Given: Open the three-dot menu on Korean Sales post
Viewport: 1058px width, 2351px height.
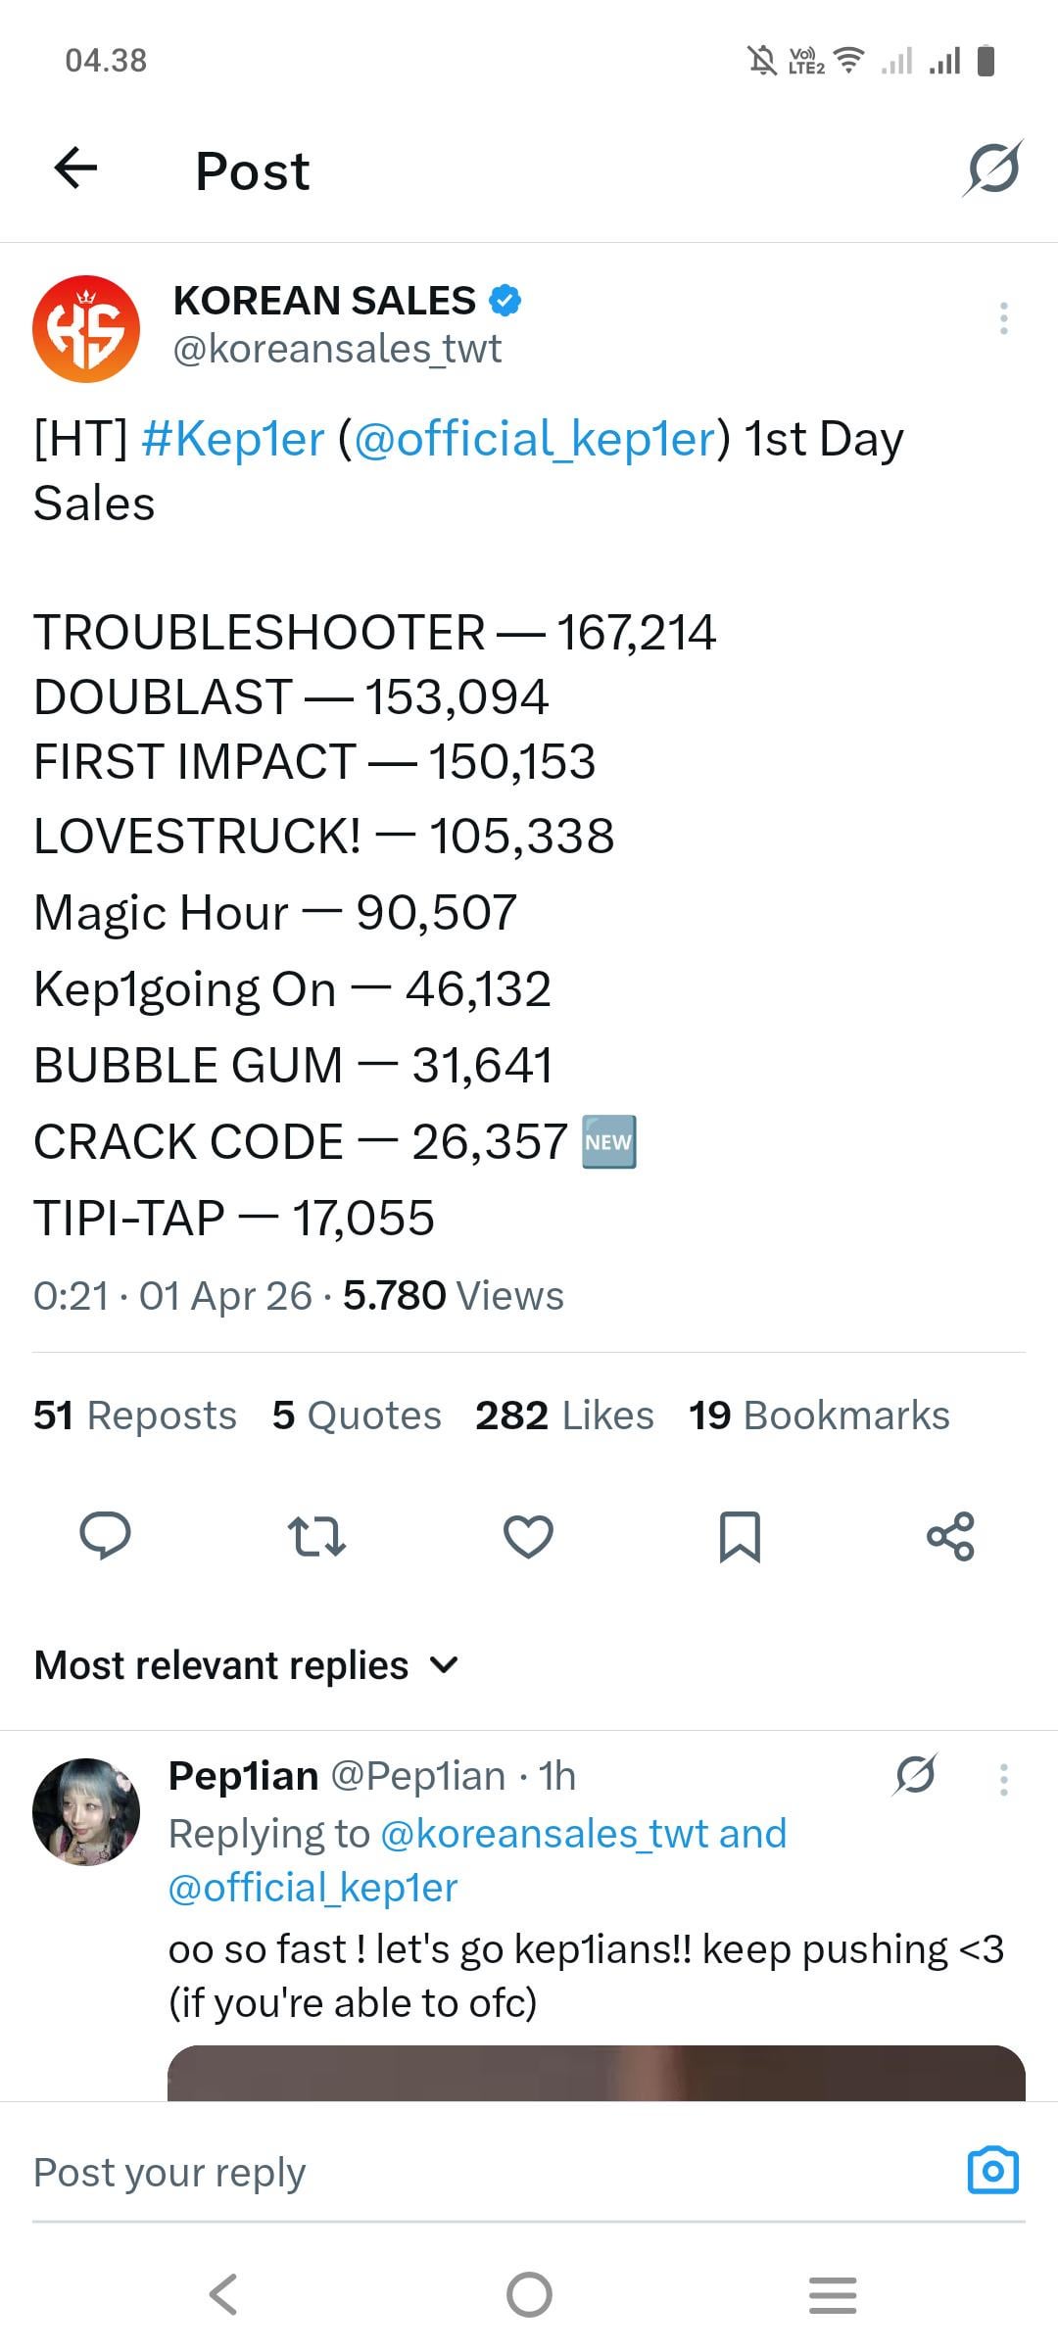Looking at the screenshot, I should [x=1003, y=318].
